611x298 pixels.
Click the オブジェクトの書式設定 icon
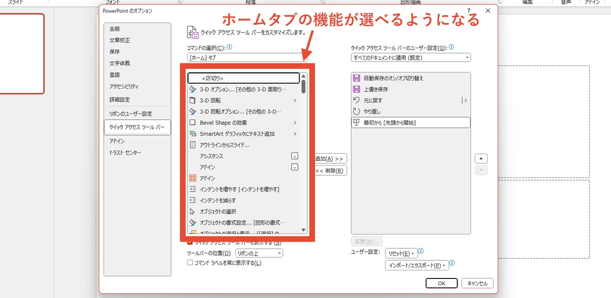pos(193,223)
